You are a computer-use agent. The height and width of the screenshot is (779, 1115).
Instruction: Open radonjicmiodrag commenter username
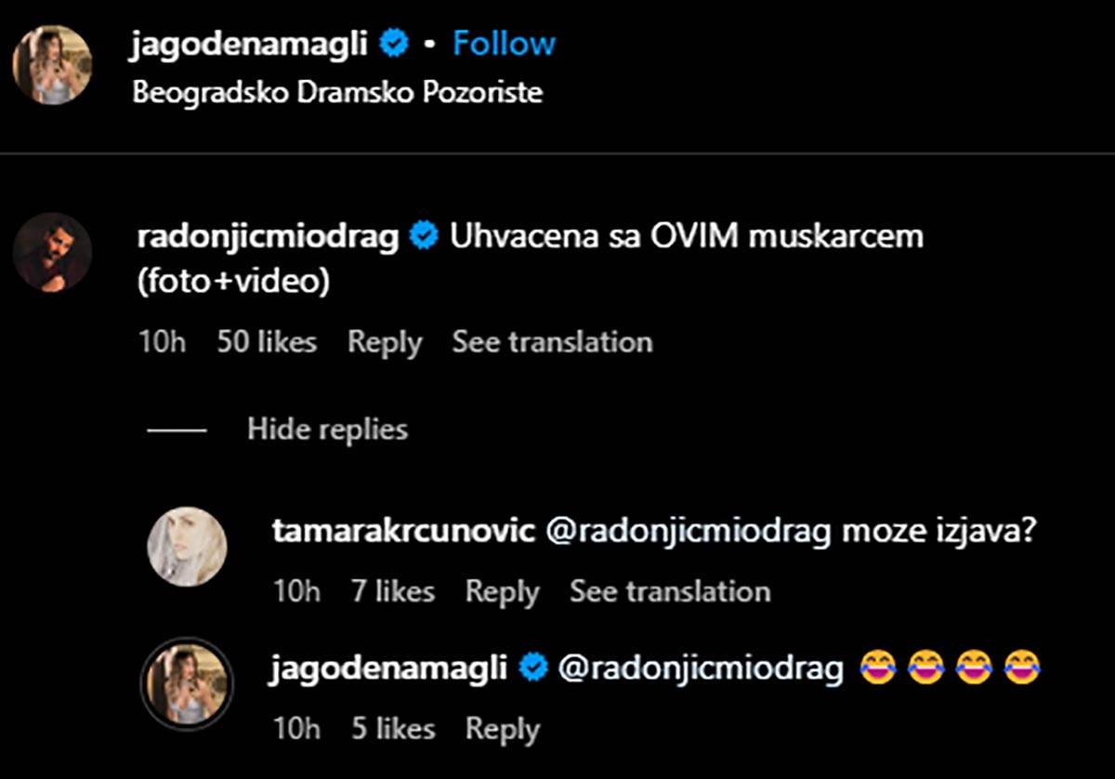(268, 236)
